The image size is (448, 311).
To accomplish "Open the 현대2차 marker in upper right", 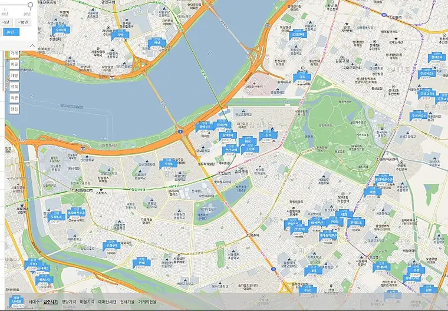I will (x=437, y=57).
